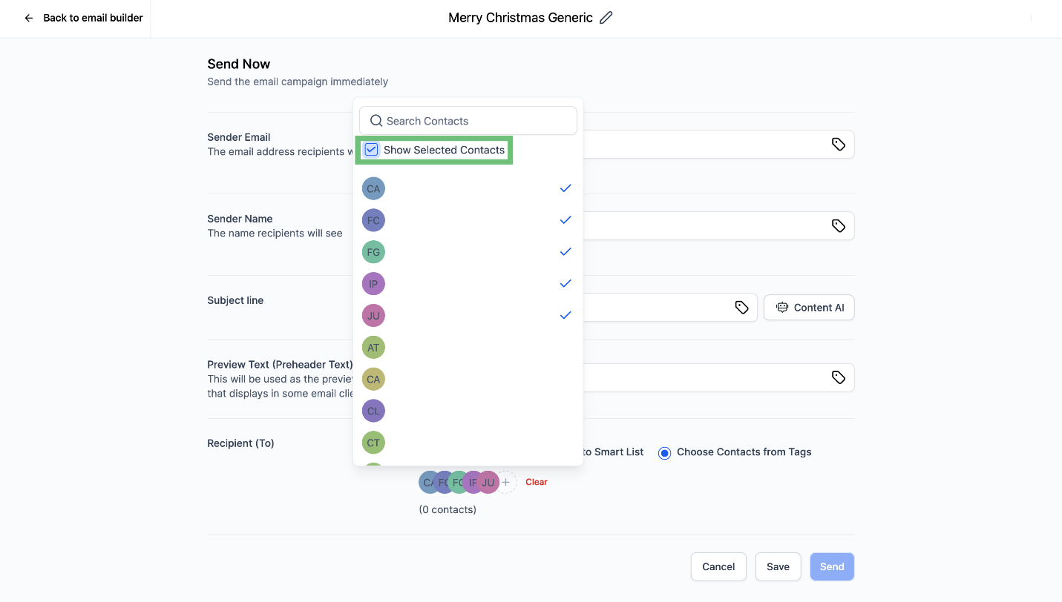Viewport: 1062px width, 602px height.
Task: Select the CL contact in the dropdown list
Action: pos(468,411)
